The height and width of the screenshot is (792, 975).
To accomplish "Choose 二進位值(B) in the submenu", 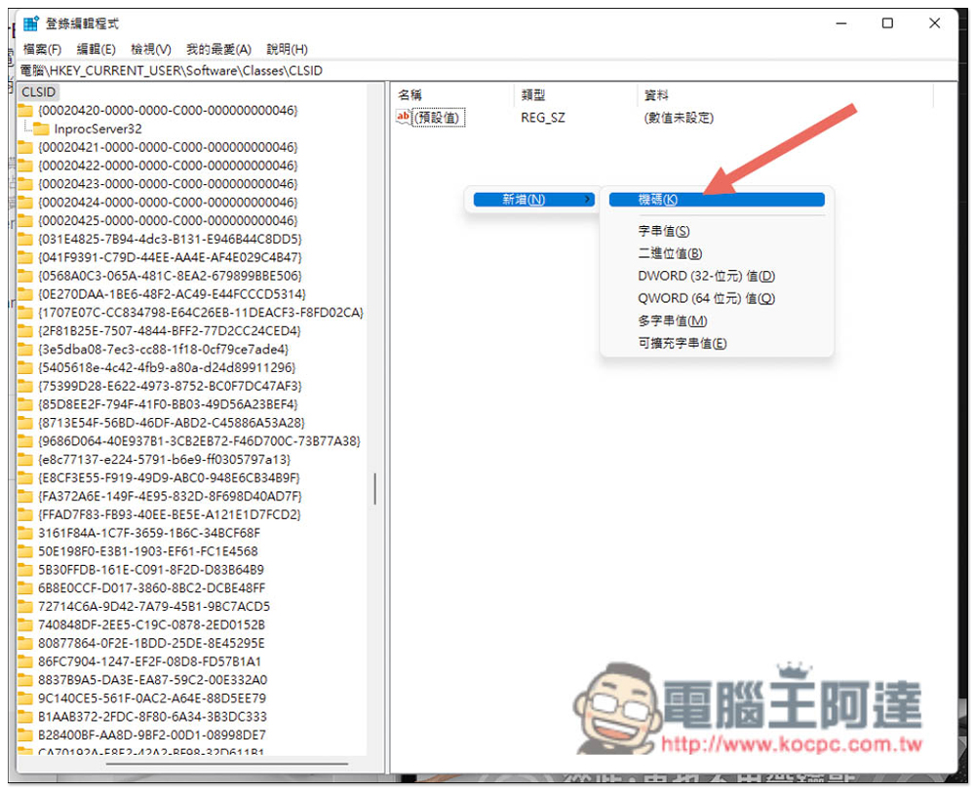I will pyautogui.click(x=670, y=253).
